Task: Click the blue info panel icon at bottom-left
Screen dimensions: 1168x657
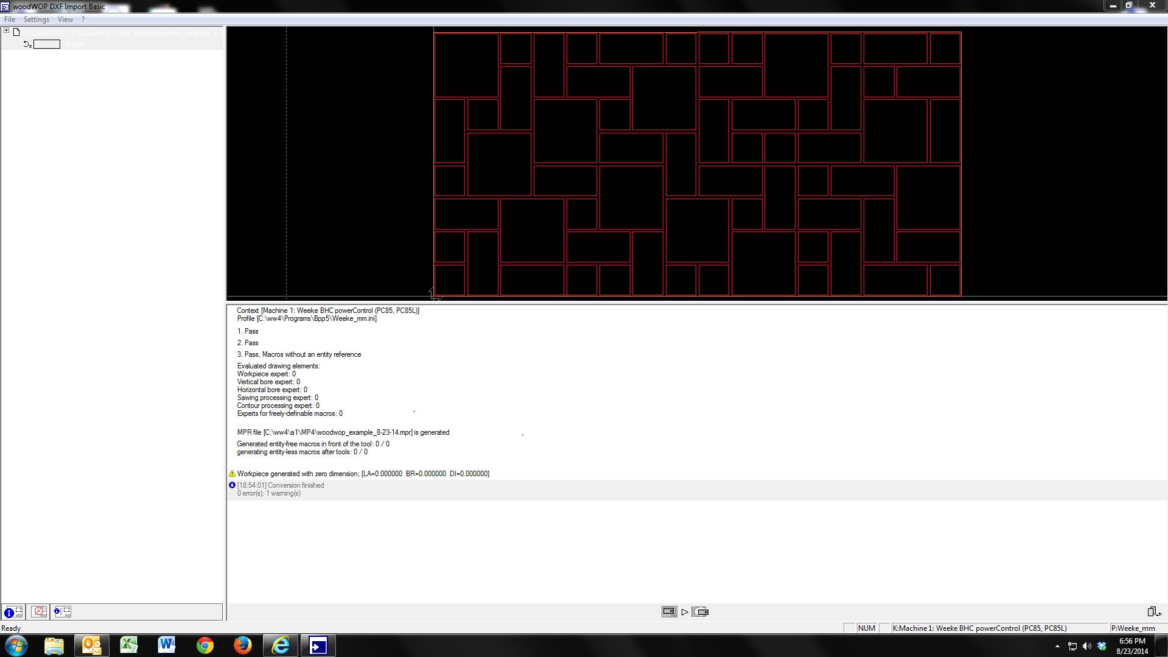Action: (x=13, y=612)
